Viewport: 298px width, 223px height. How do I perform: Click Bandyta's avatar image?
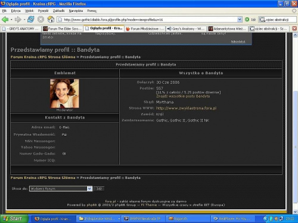[64, 93]
